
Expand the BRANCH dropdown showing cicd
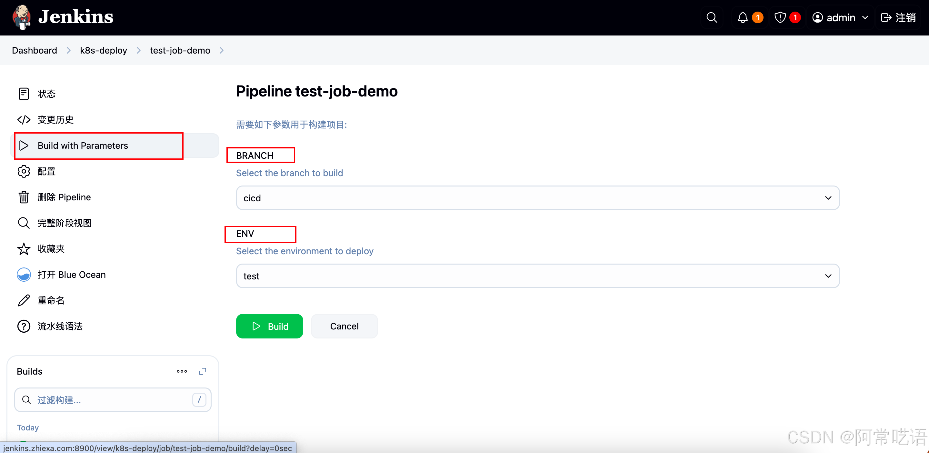(537, 198)
